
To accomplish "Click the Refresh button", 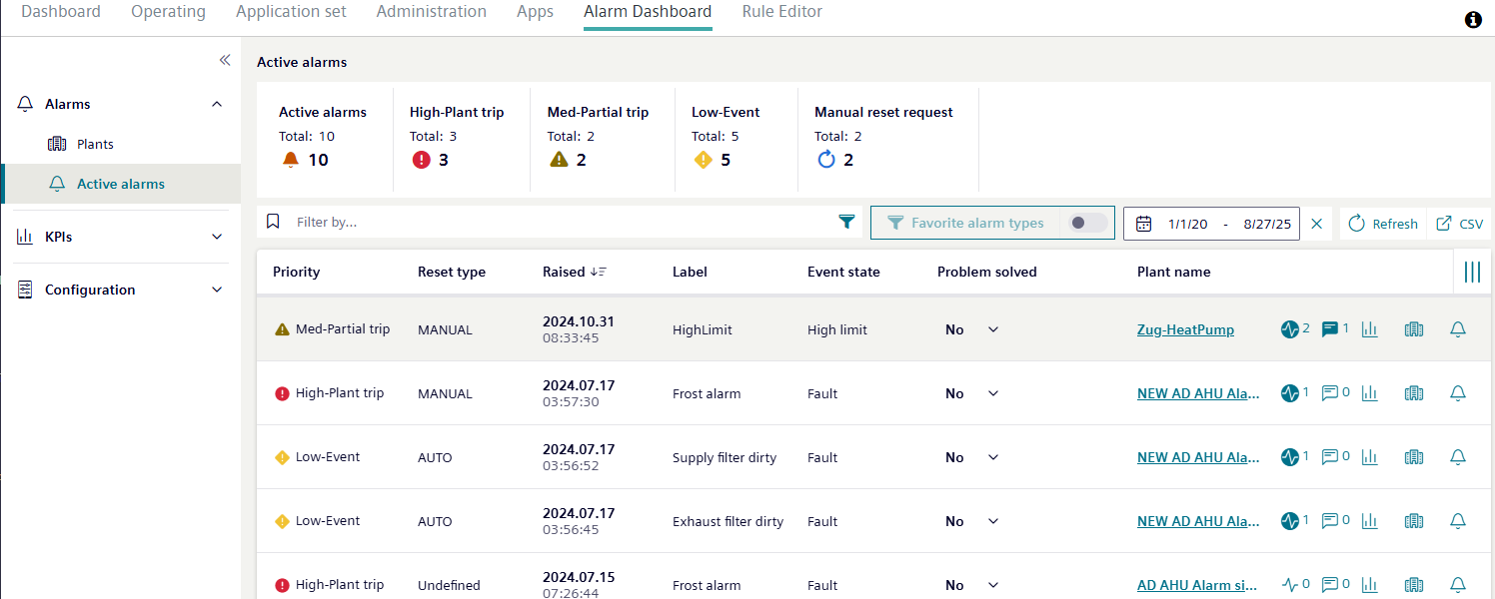I will click(x=1383, y=224).
